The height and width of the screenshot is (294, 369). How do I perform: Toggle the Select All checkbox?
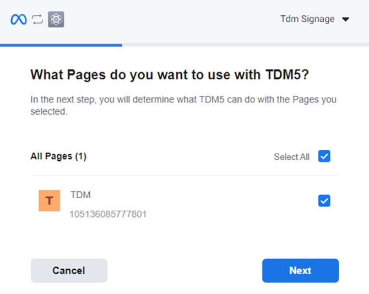[x=324, y=156]
